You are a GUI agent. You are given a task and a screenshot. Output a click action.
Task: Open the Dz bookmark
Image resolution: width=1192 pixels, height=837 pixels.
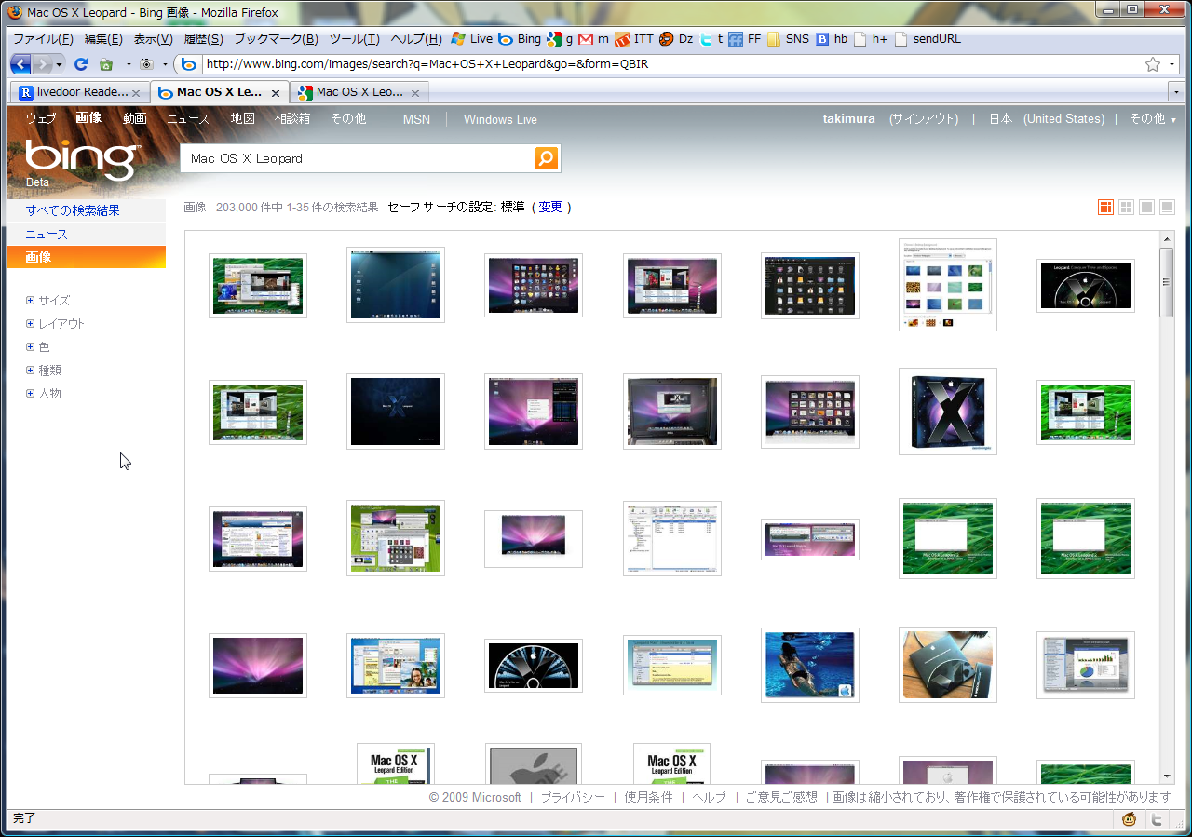[x=676, y=39]
